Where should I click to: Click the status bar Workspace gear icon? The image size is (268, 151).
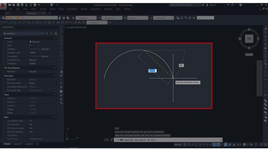(x=245, y=145)
